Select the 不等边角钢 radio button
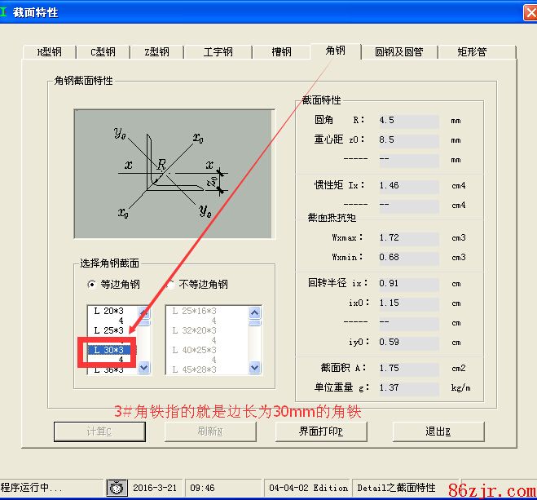Screen dimensions: 537x500 coord(170,285)
